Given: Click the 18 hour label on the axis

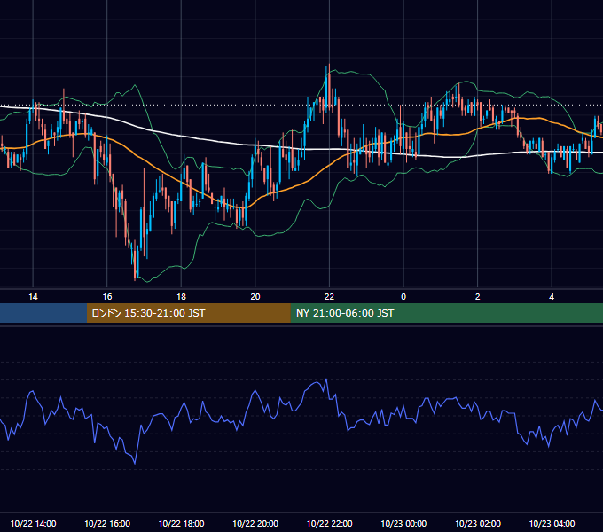Looking at the screenshot, I should [x=181, y=297].
